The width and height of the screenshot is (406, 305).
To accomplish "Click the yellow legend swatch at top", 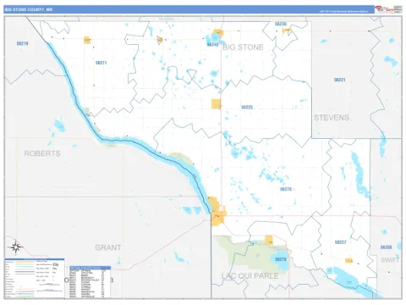I will point(25,262).
